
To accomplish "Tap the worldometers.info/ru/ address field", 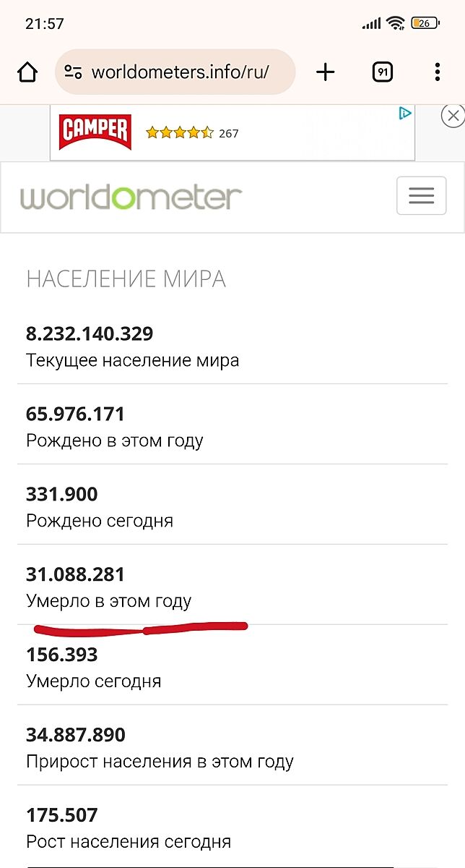I will [181, 72].
